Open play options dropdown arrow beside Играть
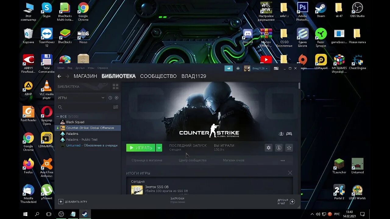 pos(159,148)
